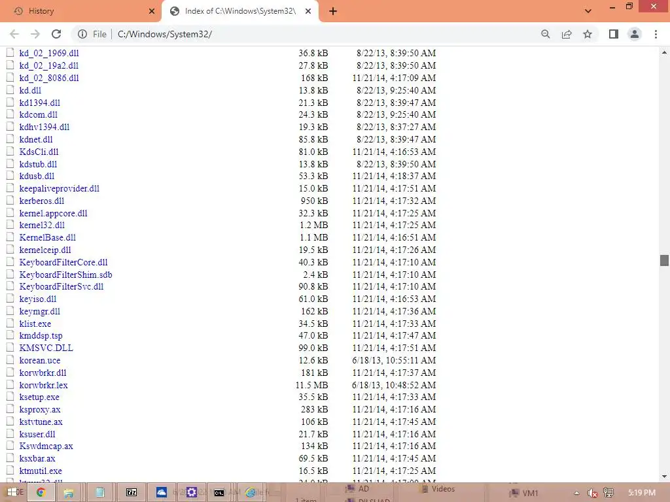
Task: Click file icon next to kd.dll
Action: tap(10, 90)
